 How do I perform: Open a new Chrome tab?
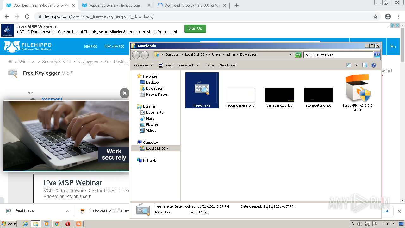(x=236, y=5)
